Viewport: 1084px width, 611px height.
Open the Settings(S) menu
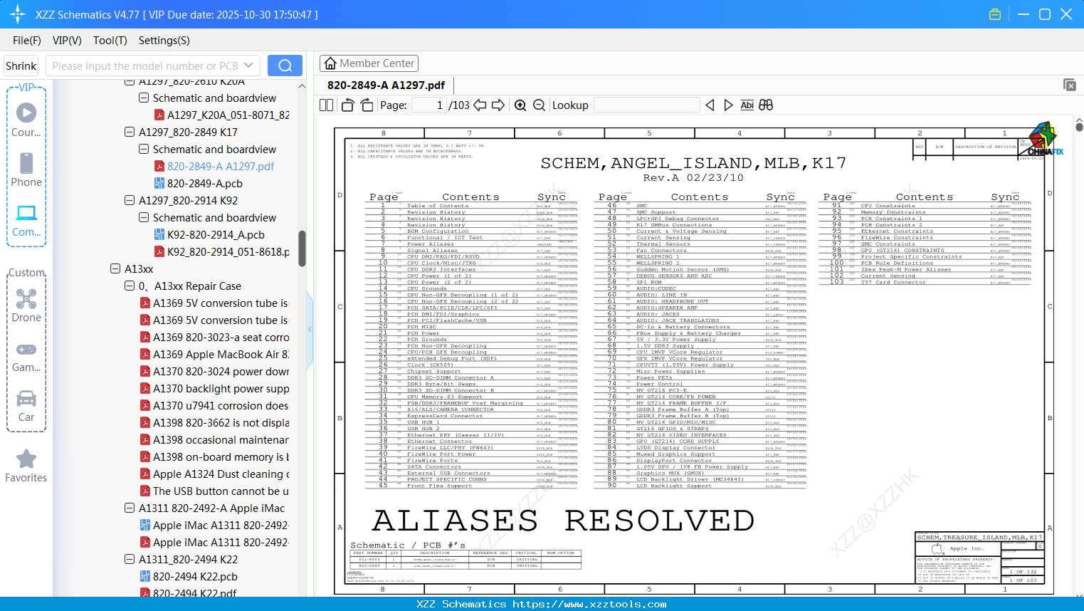(164, 41)
